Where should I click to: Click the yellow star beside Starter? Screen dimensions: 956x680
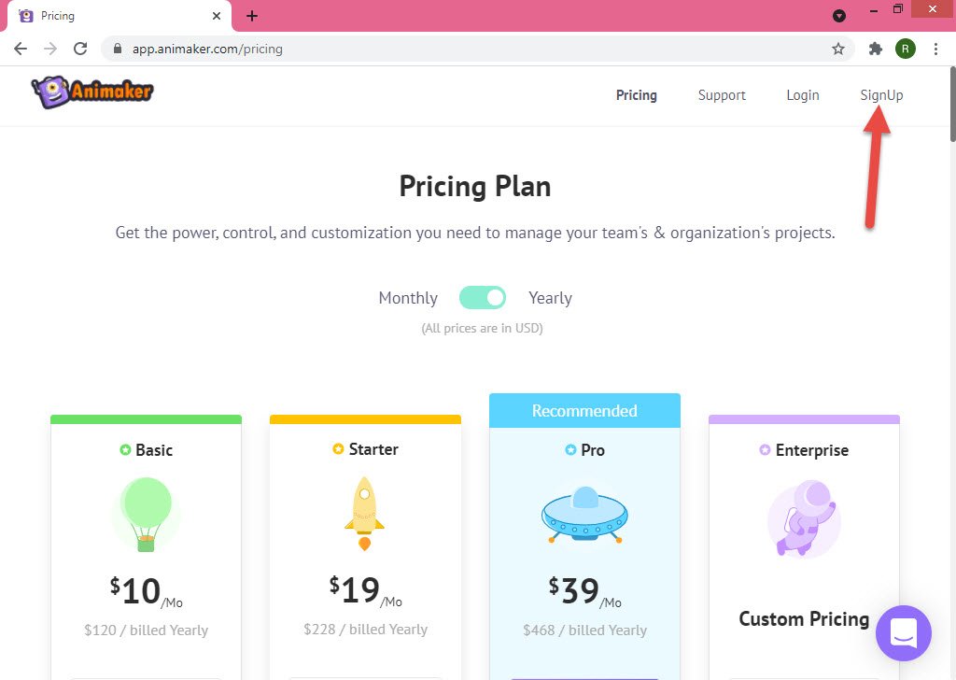pyautogui.click(x=338, y=449)
